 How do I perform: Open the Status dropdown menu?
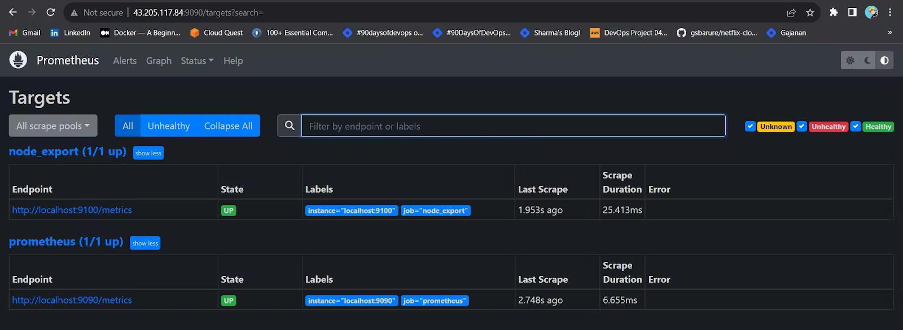[197, 60]
